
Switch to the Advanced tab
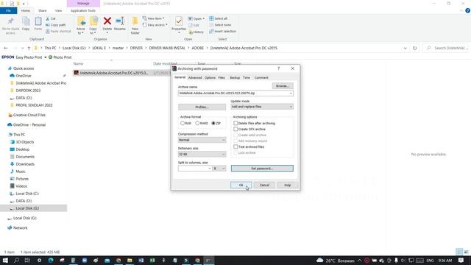pyautogui.click(x=195, y=77)
